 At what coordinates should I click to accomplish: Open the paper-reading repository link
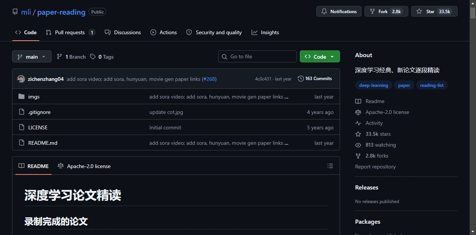(x=61, y=12)
